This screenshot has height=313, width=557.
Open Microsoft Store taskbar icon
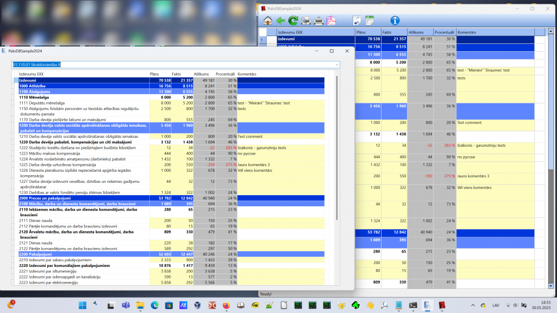169,305
